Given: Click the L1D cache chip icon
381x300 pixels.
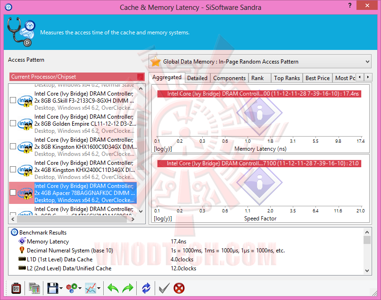Looking at the screenshot, I should (x=22, y=259).
